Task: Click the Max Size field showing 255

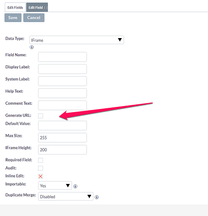Action: click(62, 138)
